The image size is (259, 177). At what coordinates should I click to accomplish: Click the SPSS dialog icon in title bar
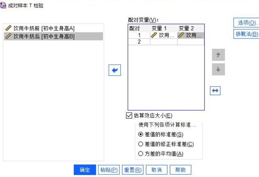point(3,5)
